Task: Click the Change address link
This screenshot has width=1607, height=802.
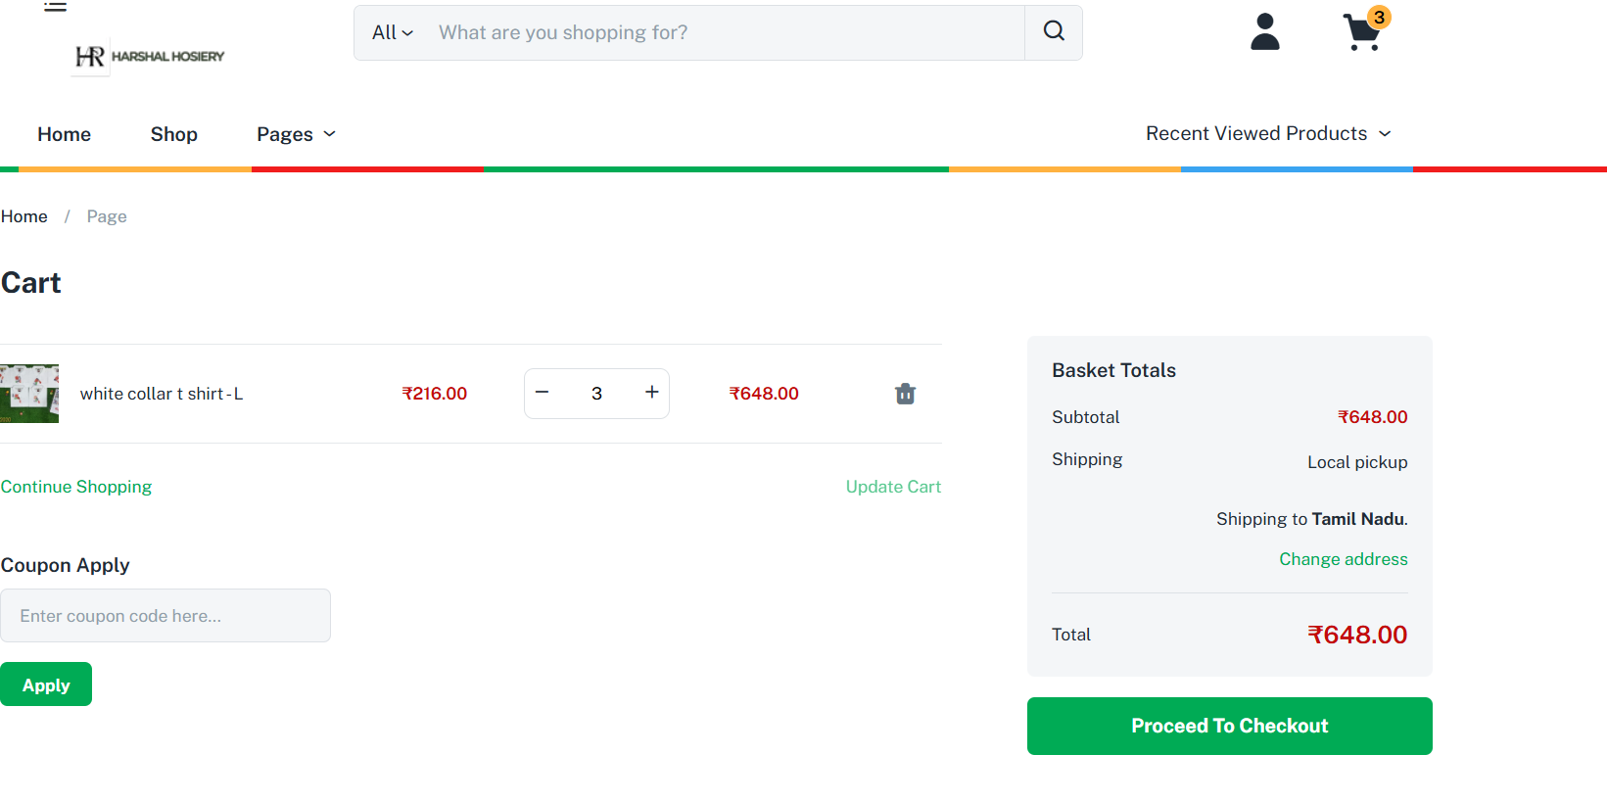Action: coord(1343,559)
